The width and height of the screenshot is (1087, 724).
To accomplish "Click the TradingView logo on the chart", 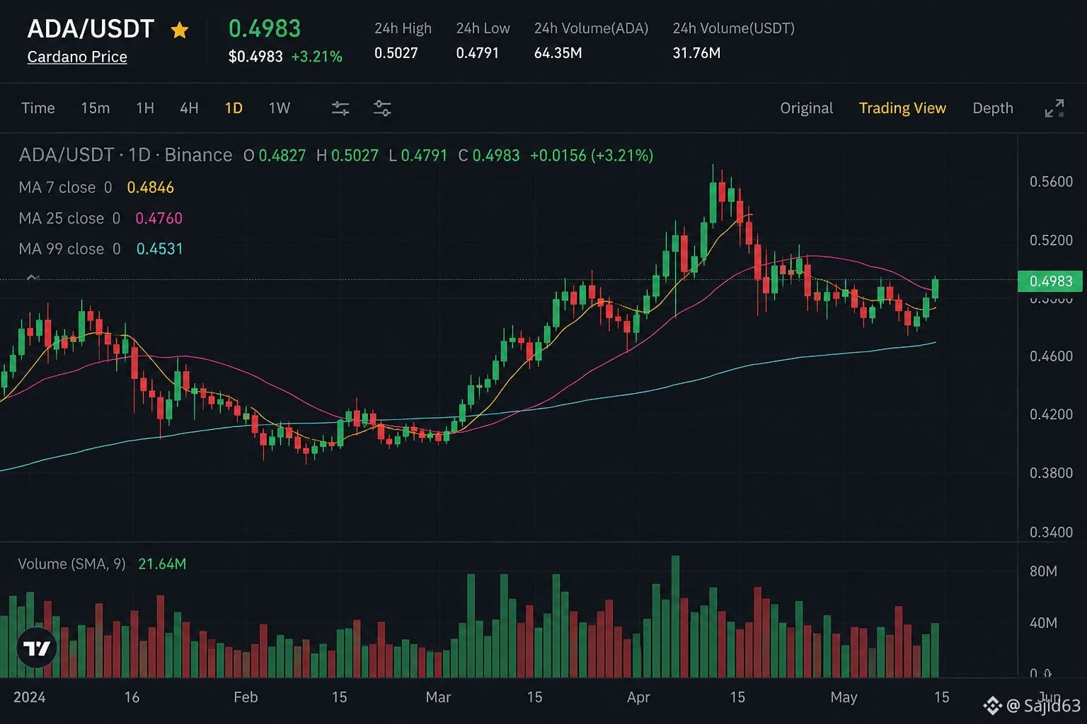I will (x=36, y=648).
